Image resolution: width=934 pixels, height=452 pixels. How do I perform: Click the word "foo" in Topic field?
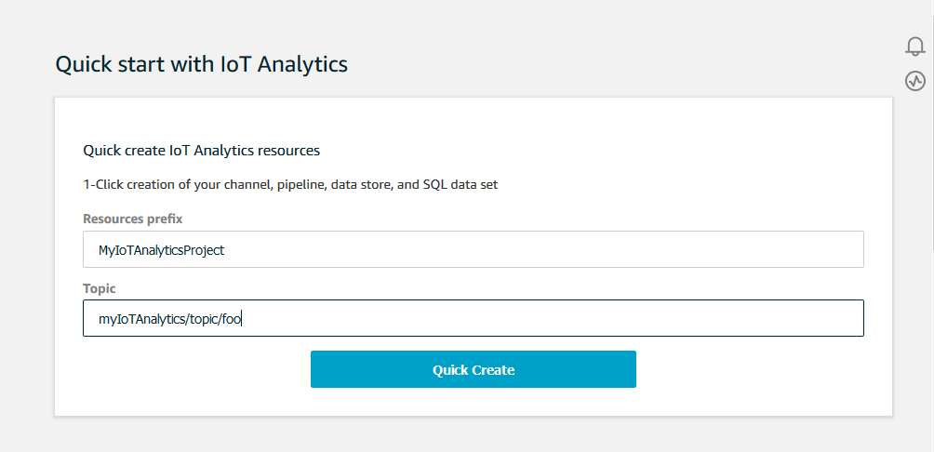[x=232, y=319]
